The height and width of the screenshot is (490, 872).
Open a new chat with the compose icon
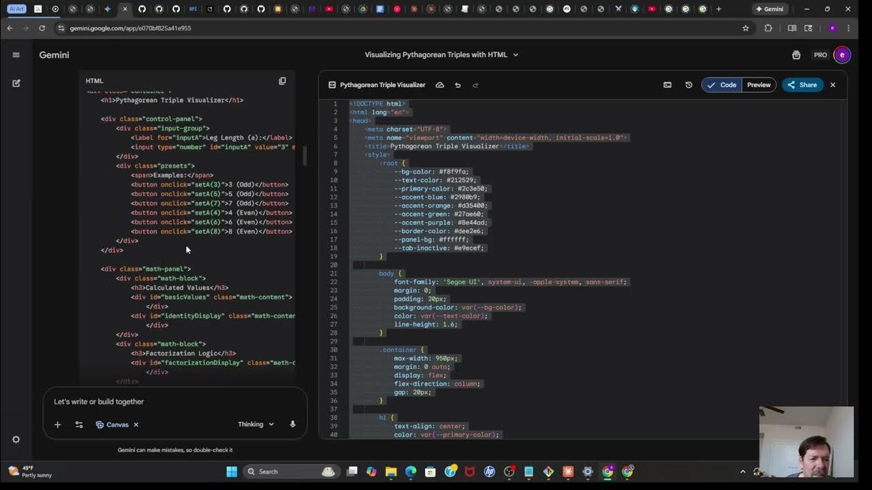click(16, 80)
